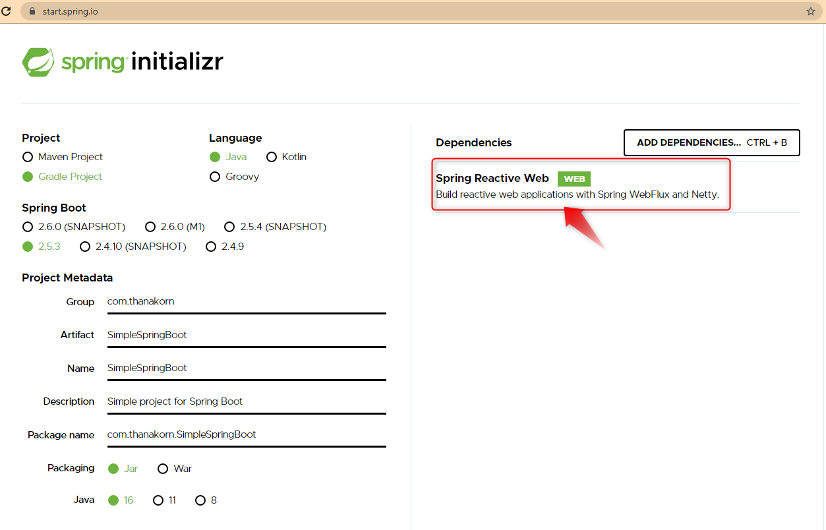The height and width of the screenshot is (530, 826).
Task: Click the green WEB badge
Action: [574, 179]
